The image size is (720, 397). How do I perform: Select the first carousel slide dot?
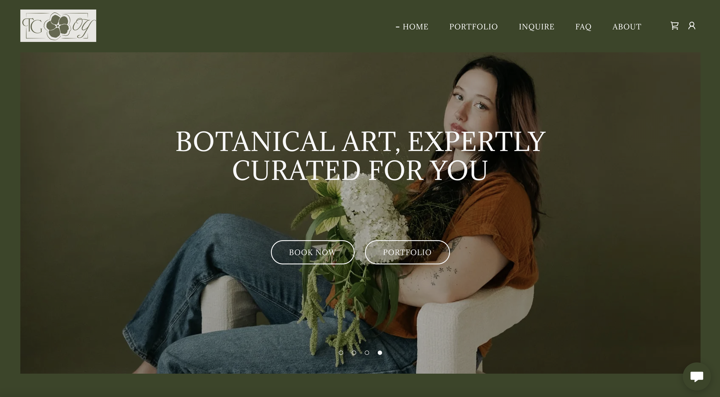341,353
